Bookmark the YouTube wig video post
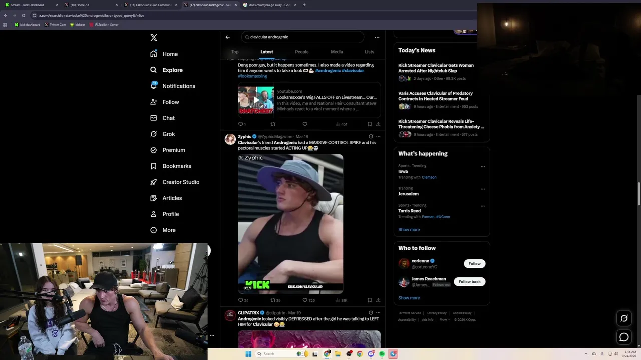The width and height of the screenshot is (641, 360). 370,124
